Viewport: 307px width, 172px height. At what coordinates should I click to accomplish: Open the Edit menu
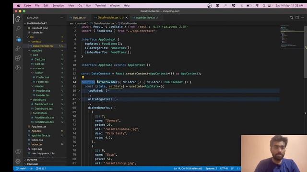pos(46,6)
